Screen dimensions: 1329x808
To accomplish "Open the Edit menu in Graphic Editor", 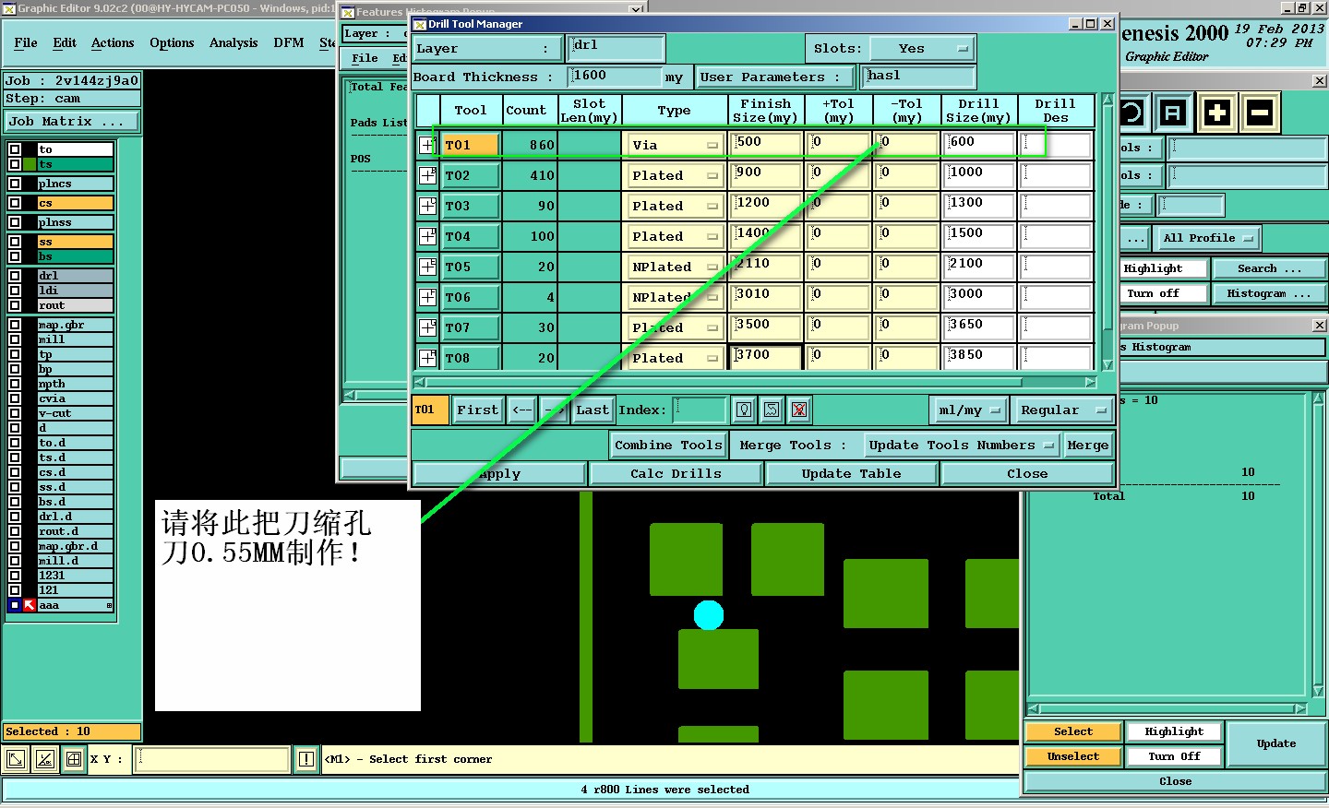I will coord(65,42).
